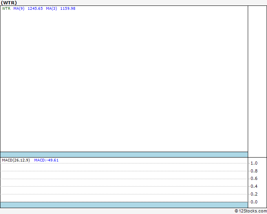Click the blue band under price chart
Image resolution: width=267 pixels, height=214 pixels.
click(124, 154)
